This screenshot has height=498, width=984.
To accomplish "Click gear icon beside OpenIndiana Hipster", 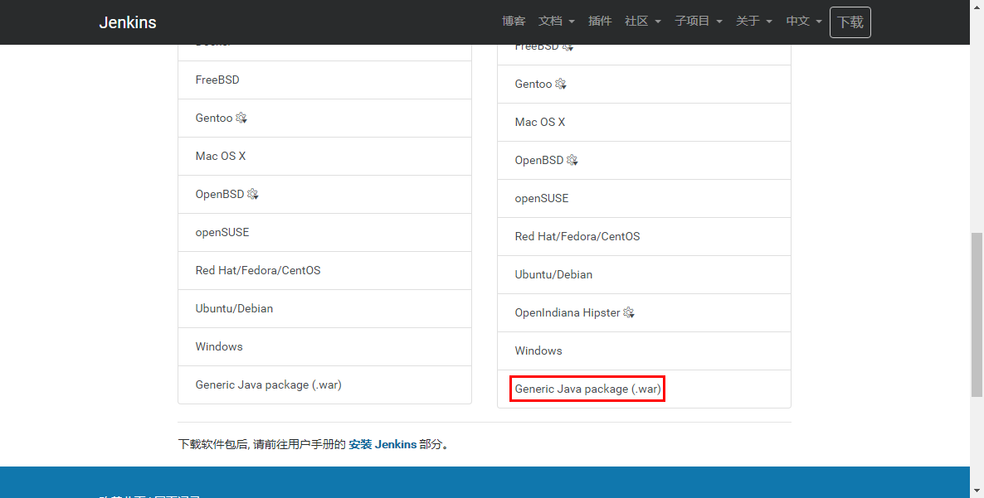I will (x=629, y=312).
